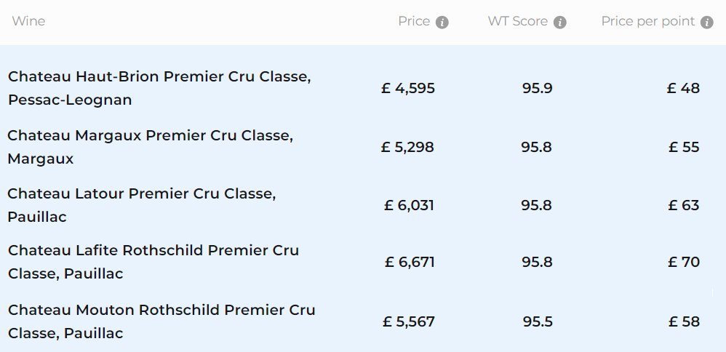
Task: Click the WT Score info icon
Action: pyautogui.click(x=559, y=23)
